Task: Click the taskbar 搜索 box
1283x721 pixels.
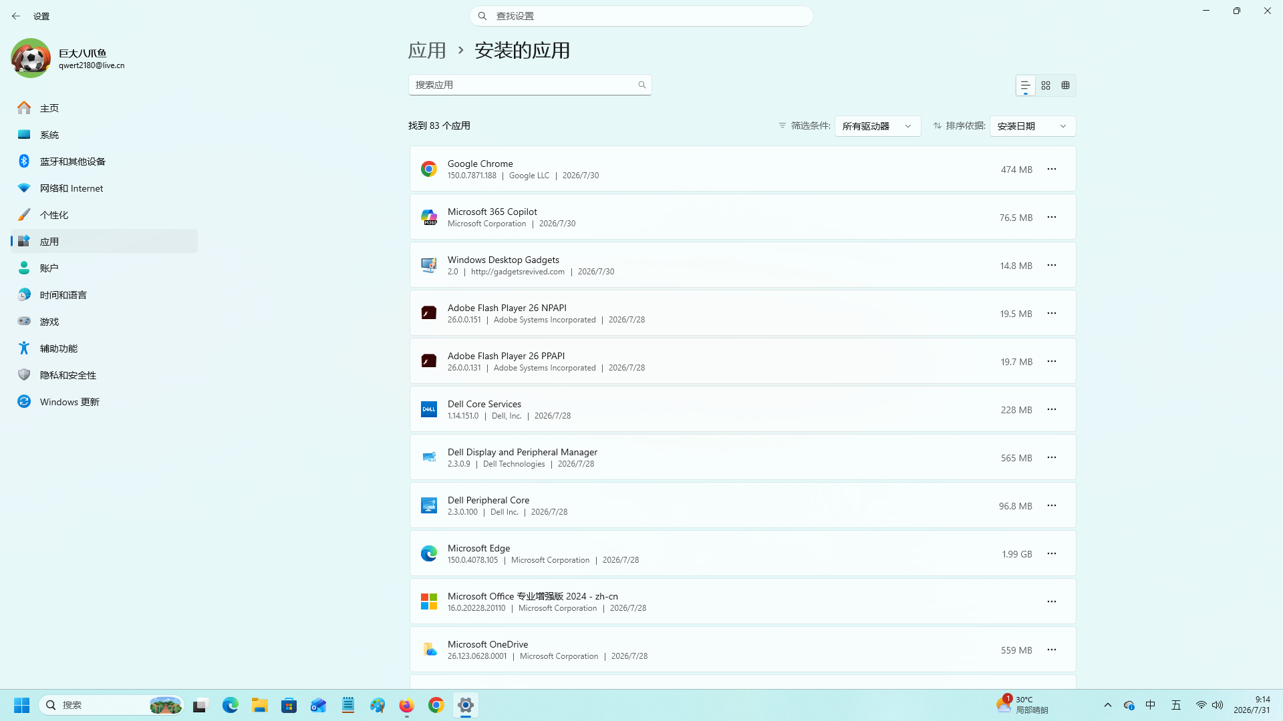Action: (112, 705)
